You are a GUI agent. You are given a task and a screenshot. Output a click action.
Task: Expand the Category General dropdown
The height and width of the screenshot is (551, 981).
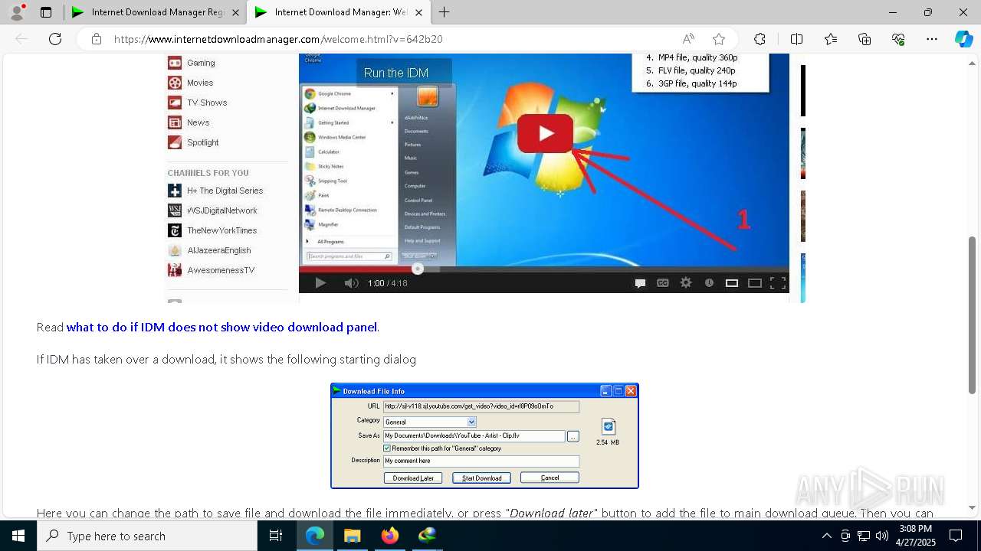point(471,422)
